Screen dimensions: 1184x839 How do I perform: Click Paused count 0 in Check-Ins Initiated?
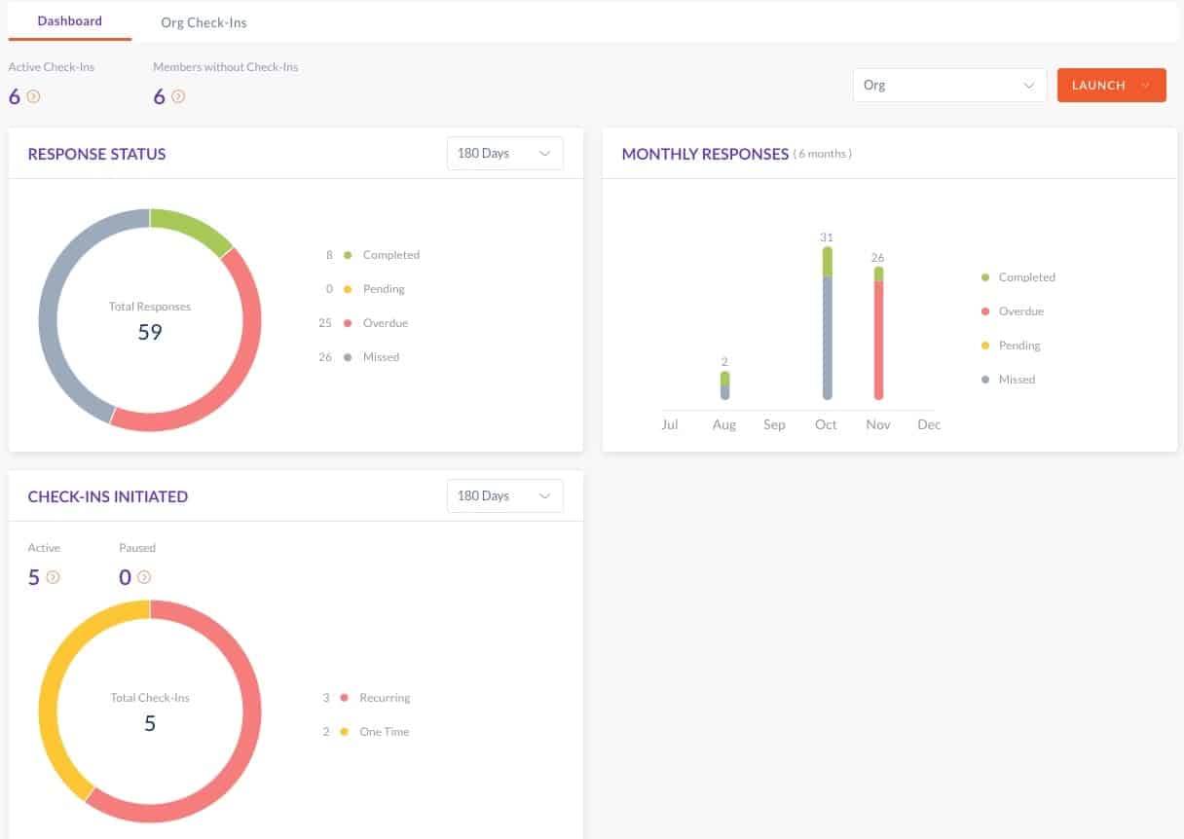126,577
